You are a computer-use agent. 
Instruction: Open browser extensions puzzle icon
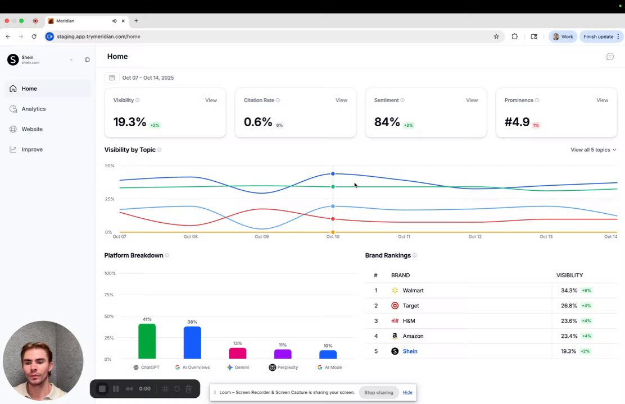click(x=515, y=36)
